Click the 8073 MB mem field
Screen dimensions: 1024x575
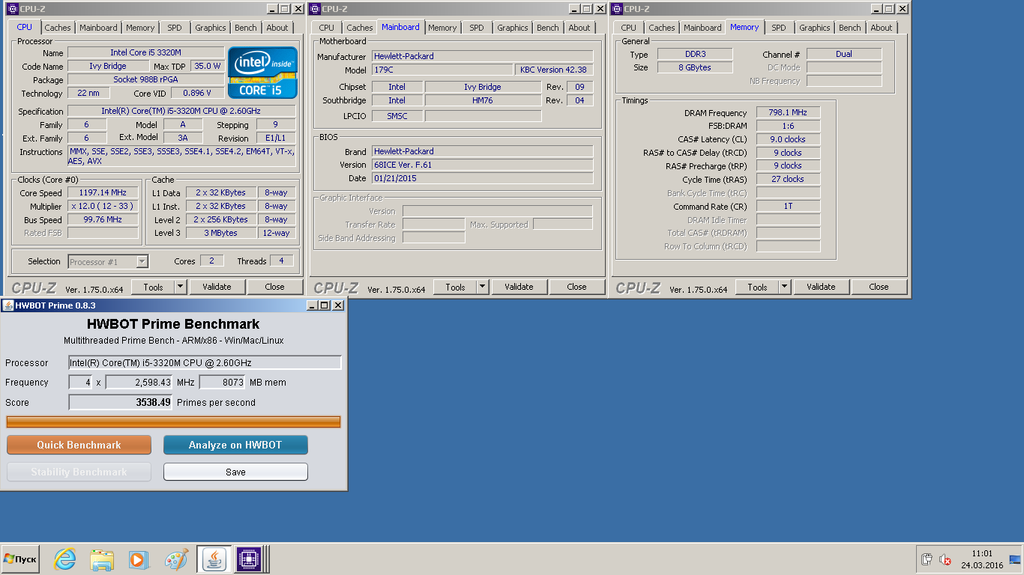click(223, 383)
